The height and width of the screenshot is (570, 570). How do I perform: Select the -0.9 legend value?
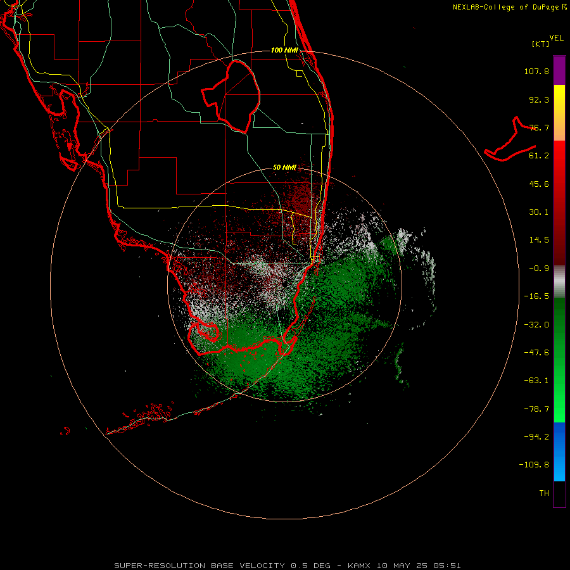pyautogui.click(x=539, y=269)
